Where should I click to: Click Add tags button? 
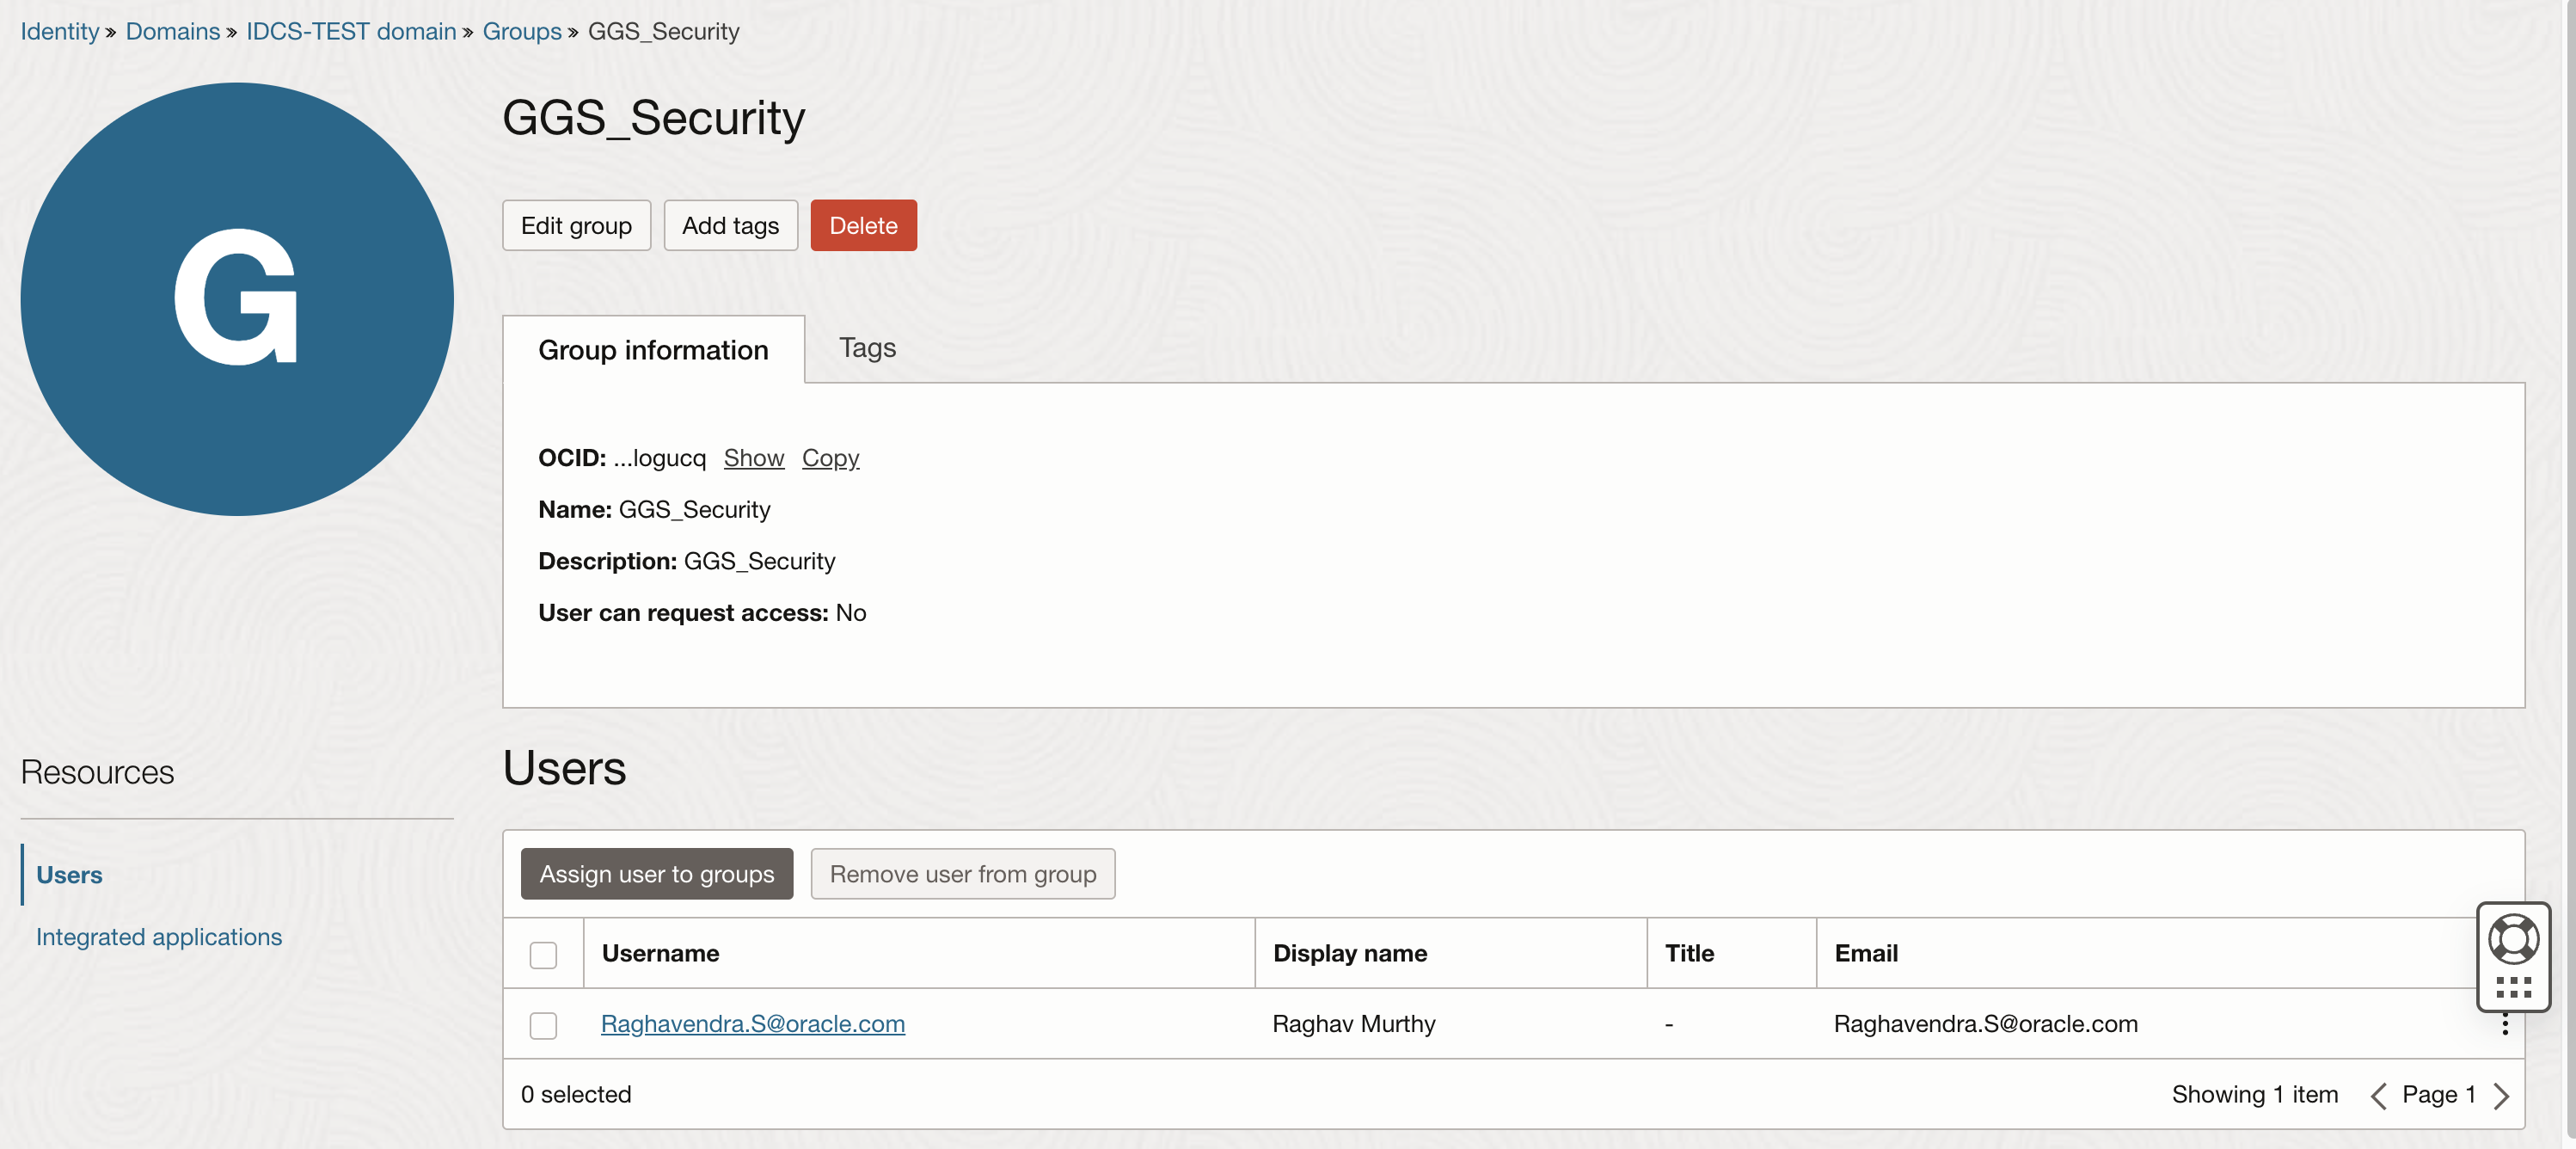[730, 225]
